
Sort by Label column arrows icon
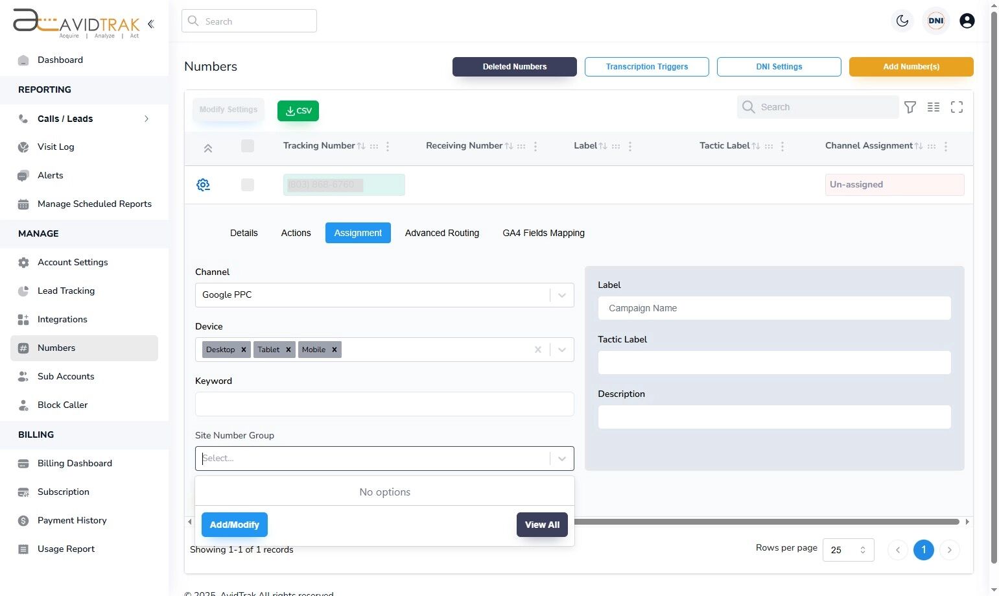click(603, 147)
